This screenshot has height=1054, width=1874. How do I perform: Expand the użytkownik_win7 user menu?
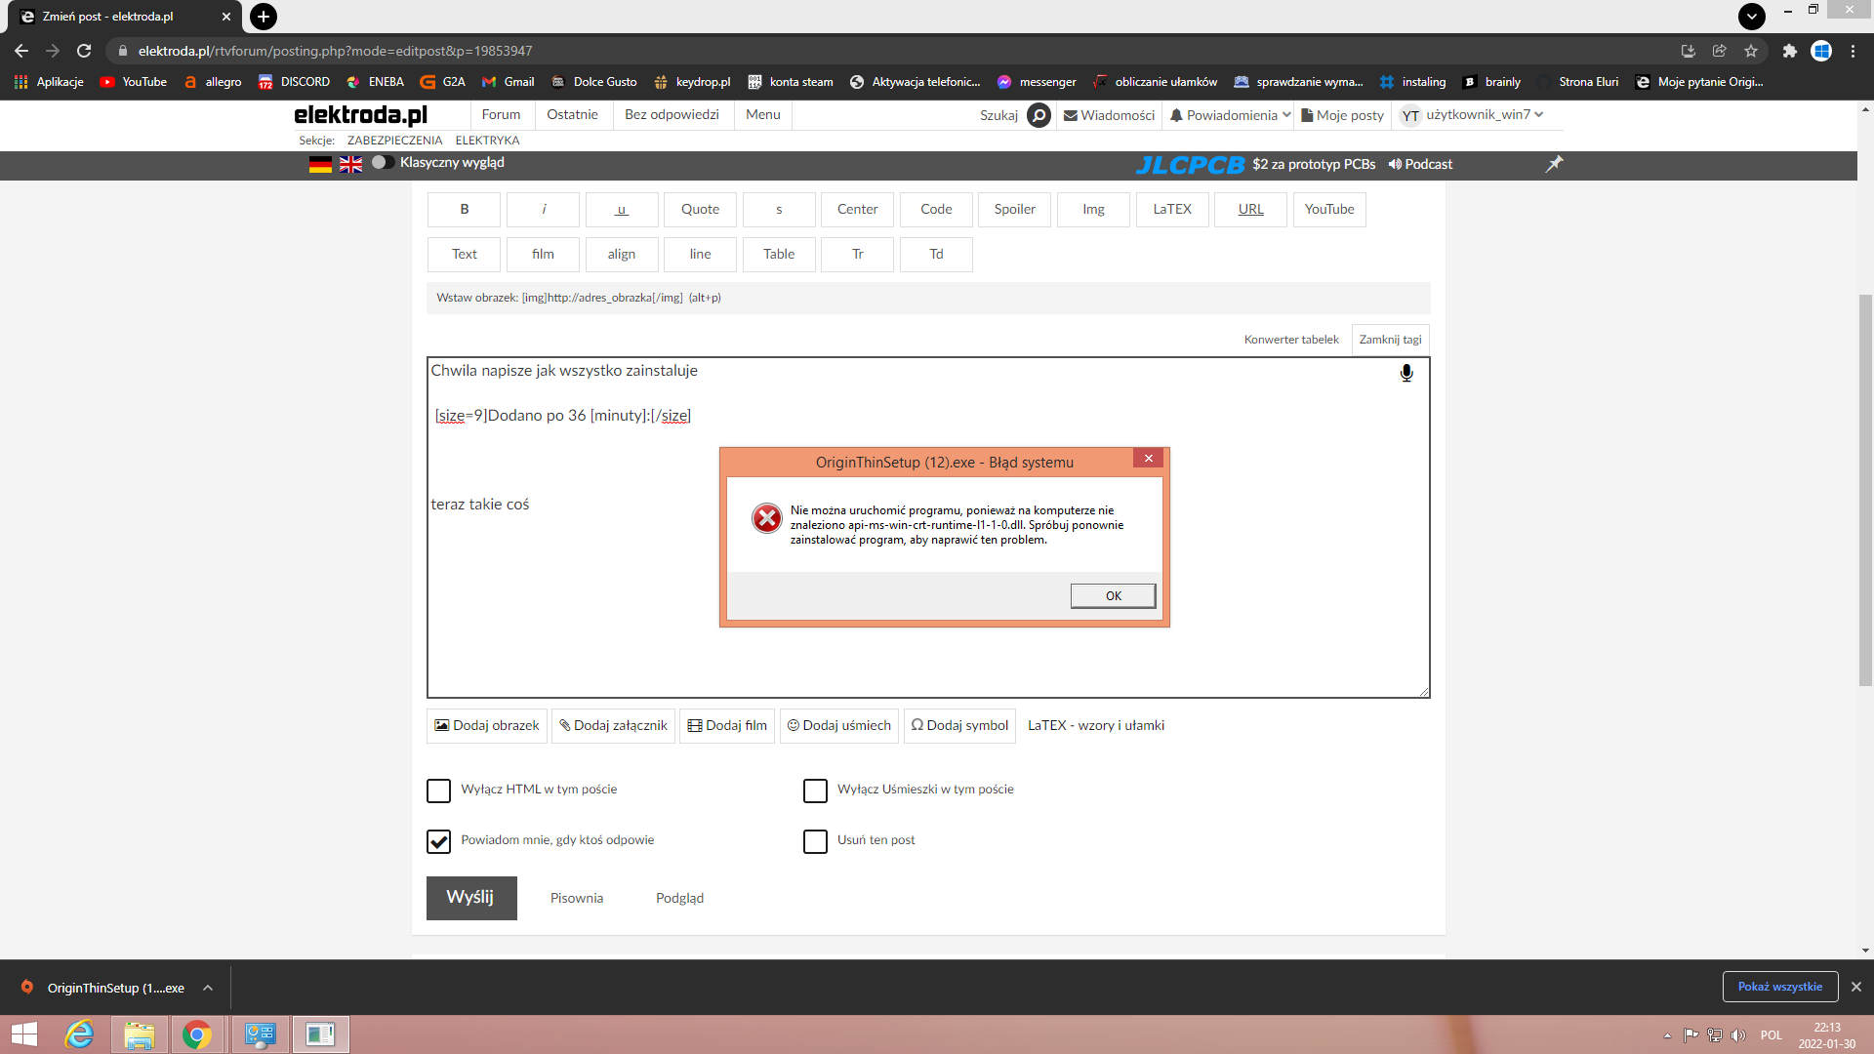coord(1473,115)
